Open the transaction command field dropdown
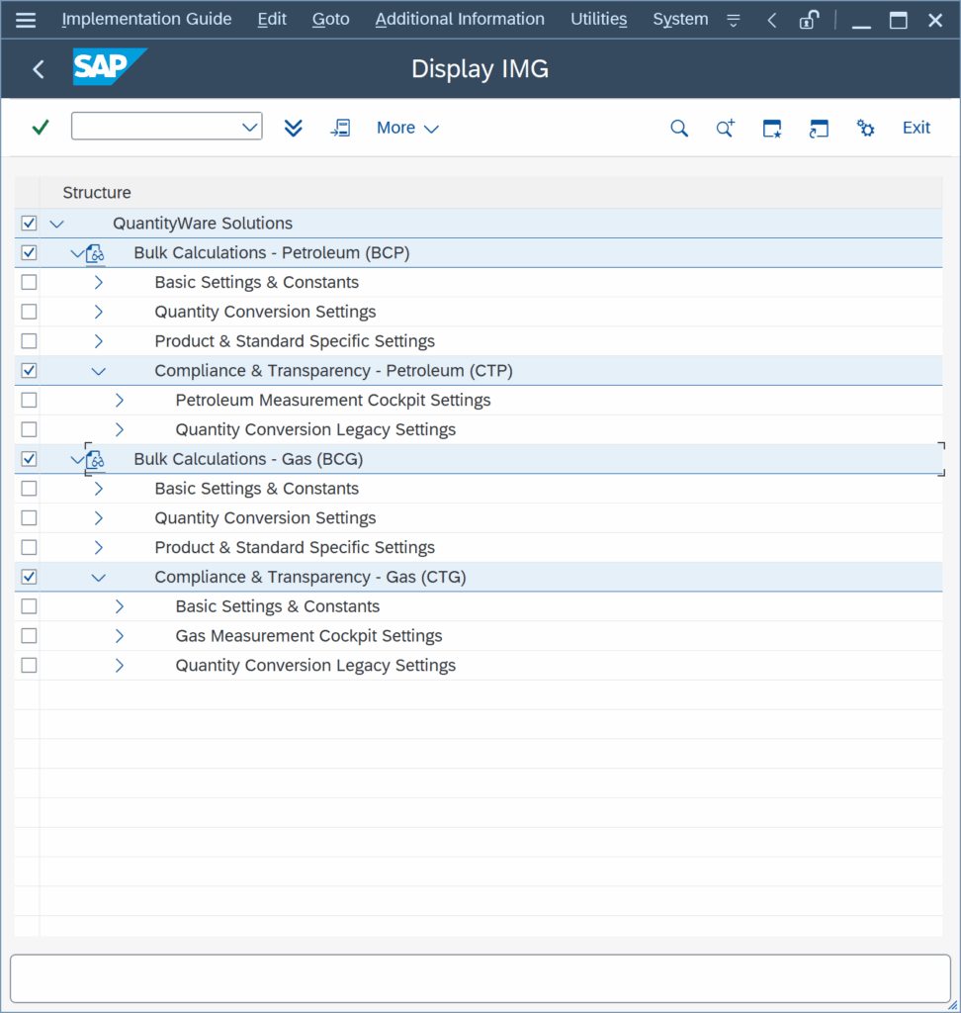 coord(249,127)
